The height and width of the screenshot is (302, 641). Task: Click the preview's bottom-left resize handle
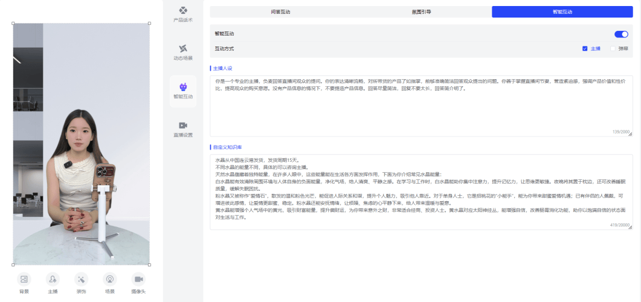click(x=13, y=265)
